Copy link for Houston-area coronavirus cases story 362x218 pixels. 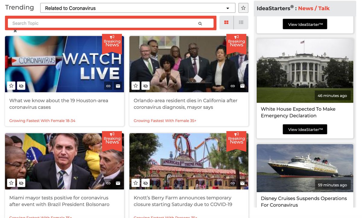108,86
